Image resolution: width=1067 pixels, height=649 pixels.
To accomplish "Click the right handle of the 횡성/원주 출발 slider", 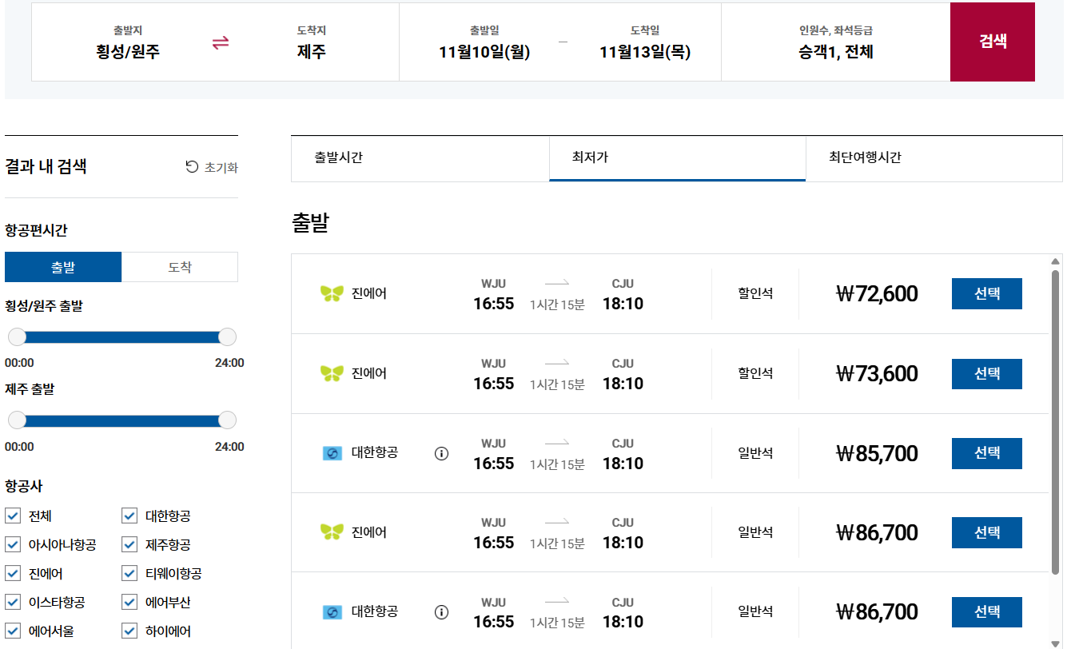I will (228, 336).
